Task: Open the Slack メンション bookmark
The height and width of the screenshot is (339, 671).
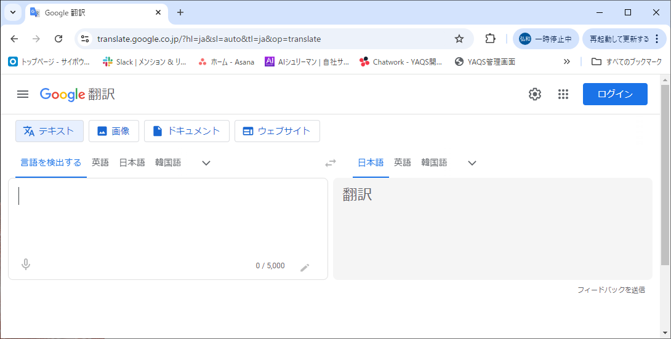Action: pos(145,62)
